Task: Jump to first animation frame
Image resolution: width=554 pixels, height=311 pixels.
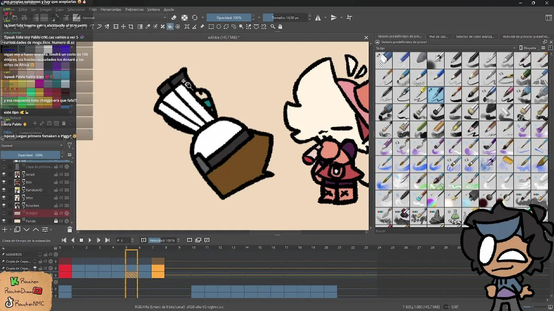Action: coord(64,240)
